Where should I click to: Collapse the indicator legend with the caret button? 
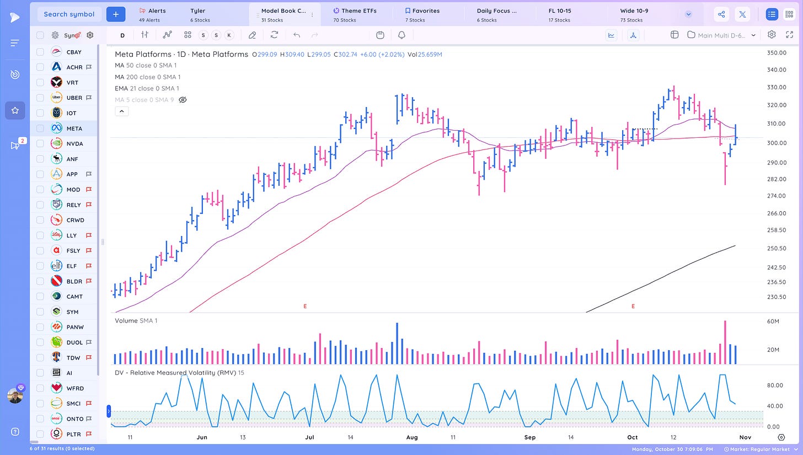click(122, 111)
